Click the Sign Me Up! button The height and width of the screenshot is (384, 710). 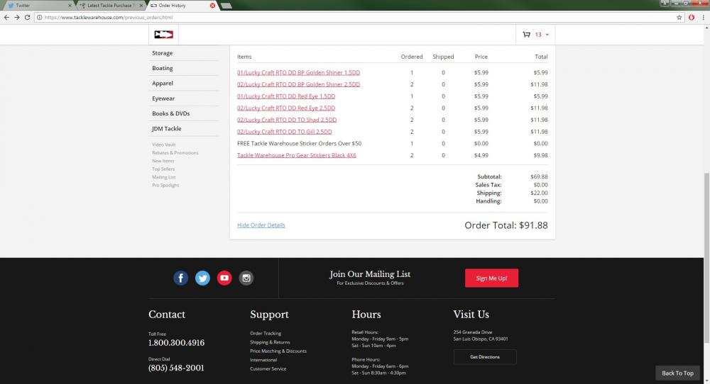pos(491,278)
